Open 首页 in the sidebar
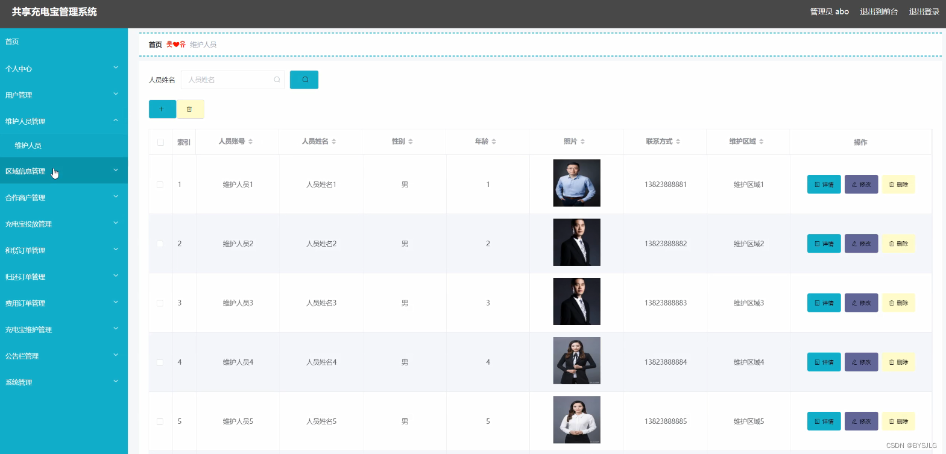The width and height of the screenshot is (946, 454). pos(64,42)
